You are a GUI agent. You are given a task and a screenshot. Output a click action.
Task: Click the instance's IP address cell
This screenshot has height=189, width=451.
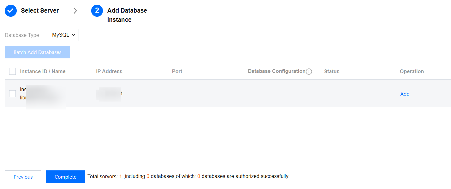click(110, 94)
